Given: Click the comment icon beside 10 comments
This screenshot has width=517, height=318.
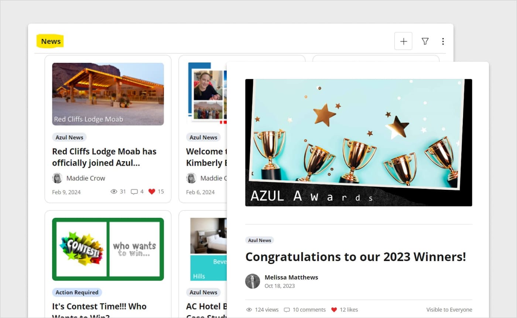Looking at the screenshot, I should tap(287, 310).
